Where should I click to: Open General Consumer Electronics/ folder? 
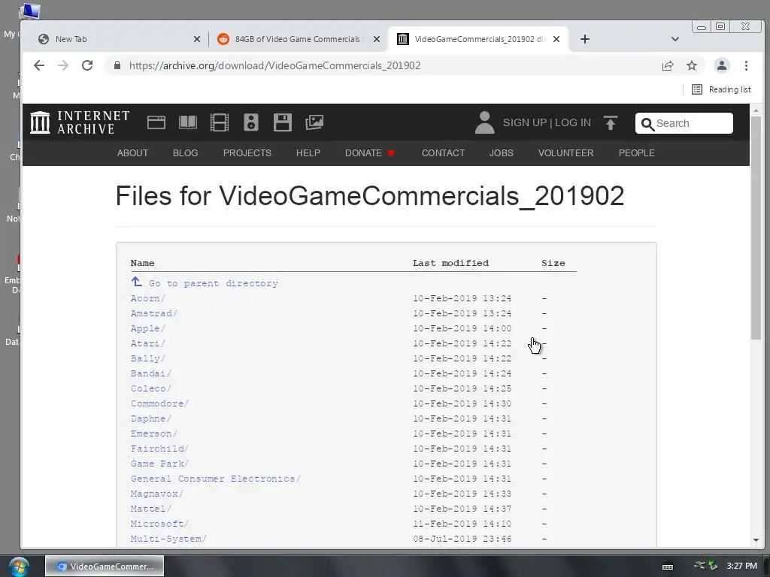[x=216, y=479]
